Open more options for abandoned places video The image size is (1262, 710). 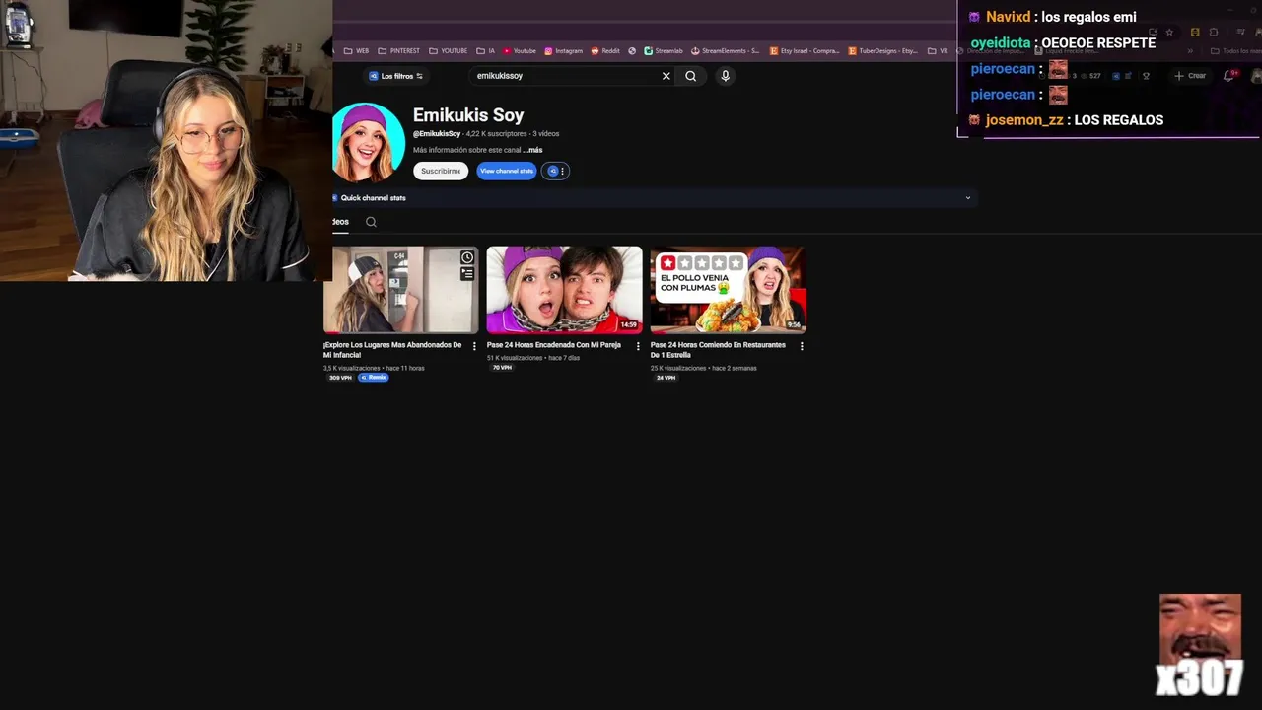474,346
